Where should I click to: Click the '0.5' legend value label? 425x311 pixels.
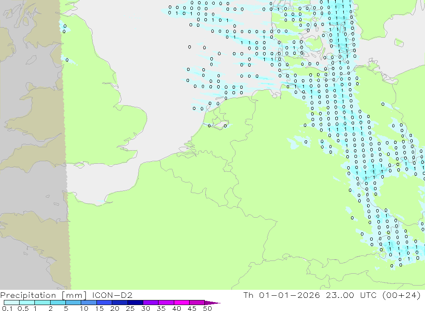click(x=23, y=308)
